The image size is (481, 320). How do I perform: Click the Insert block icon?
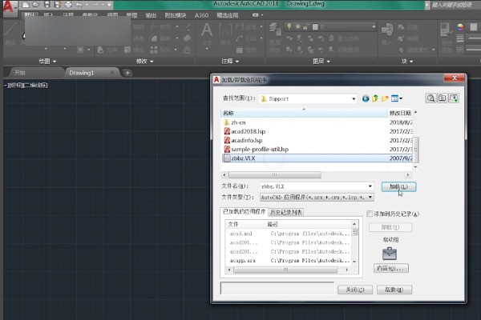(x=387, y=30)
